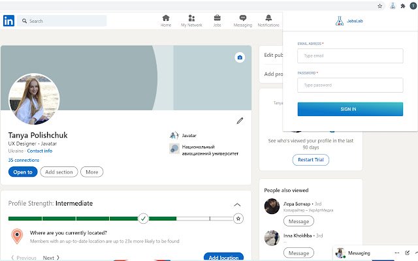Image resolution: width=418 pixels, height=261 pixels.
Task: Open the Javatar company link
Action: coord(189,136)
